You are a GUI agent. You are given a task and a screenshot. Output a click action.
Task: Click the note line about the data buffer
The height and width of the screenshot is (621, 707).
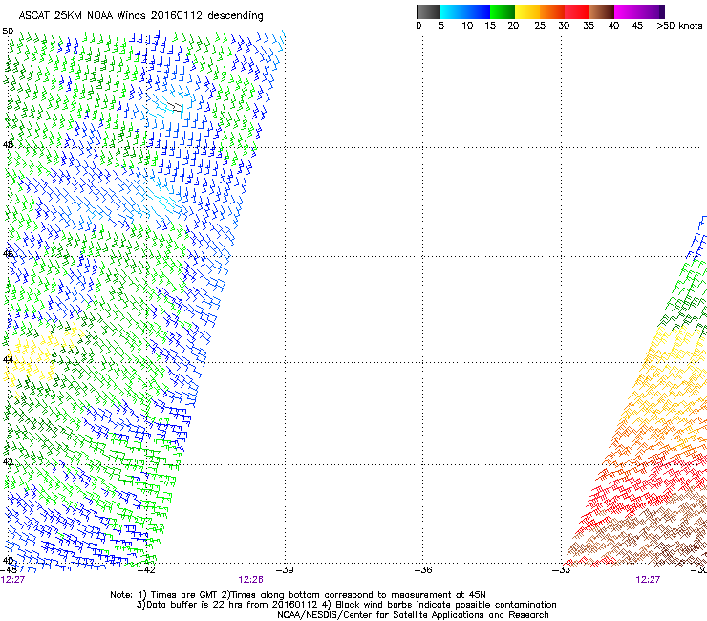click(x=346, y=605)
